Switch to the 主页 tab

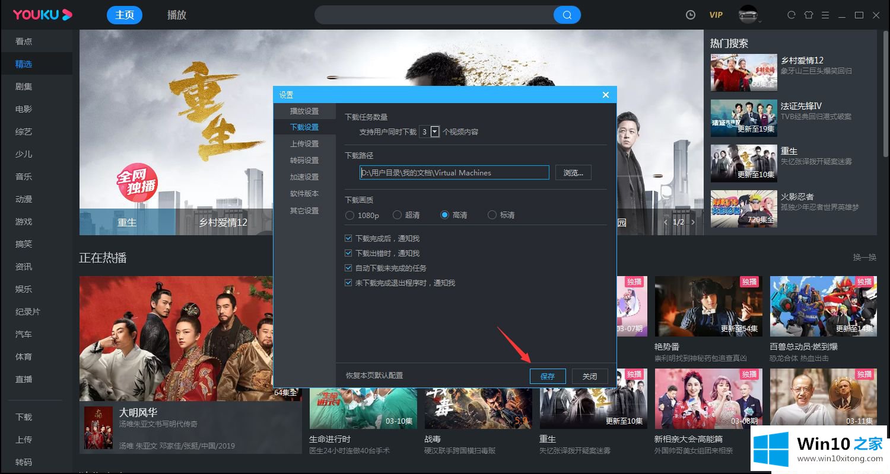tap(125, 15)
